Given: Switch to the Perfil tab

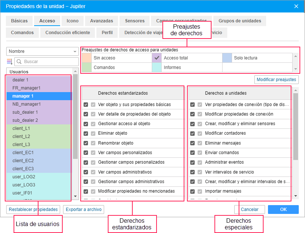Looking at the screenshot, I should [107, 33].
